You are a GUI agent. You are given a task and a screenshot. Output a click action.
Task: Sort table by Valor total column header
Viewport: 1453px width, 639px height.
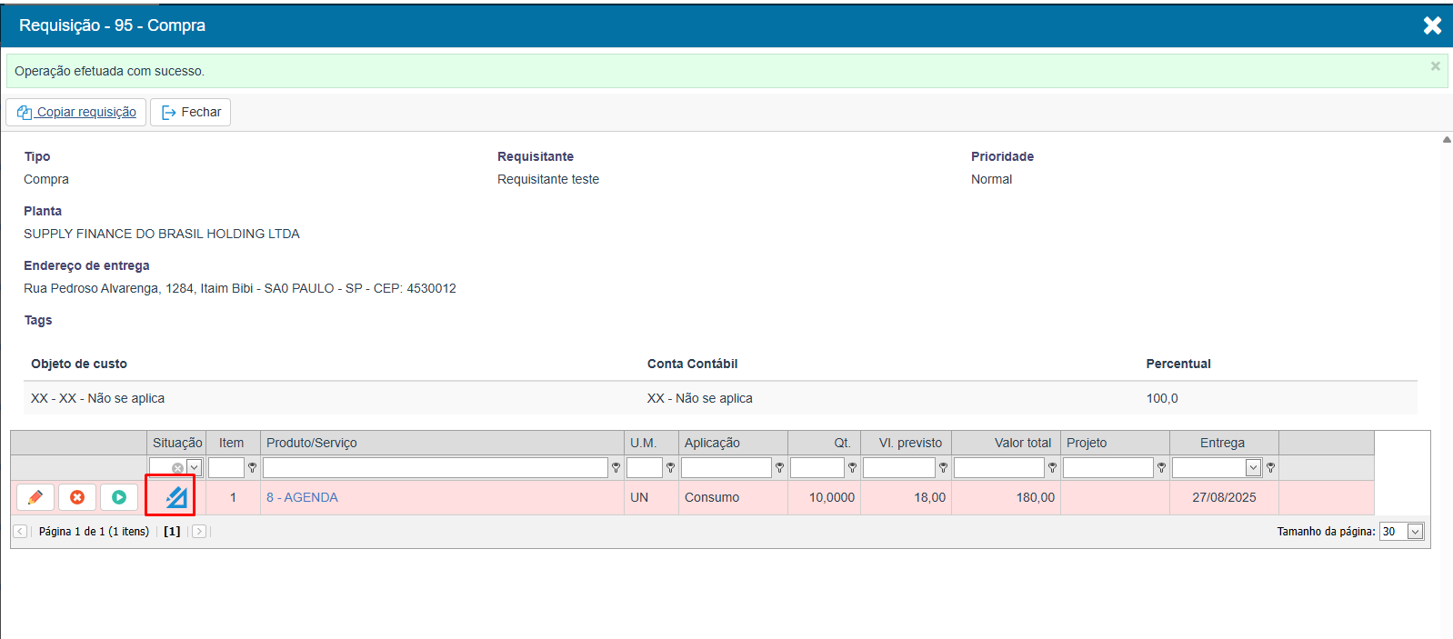1022,443
